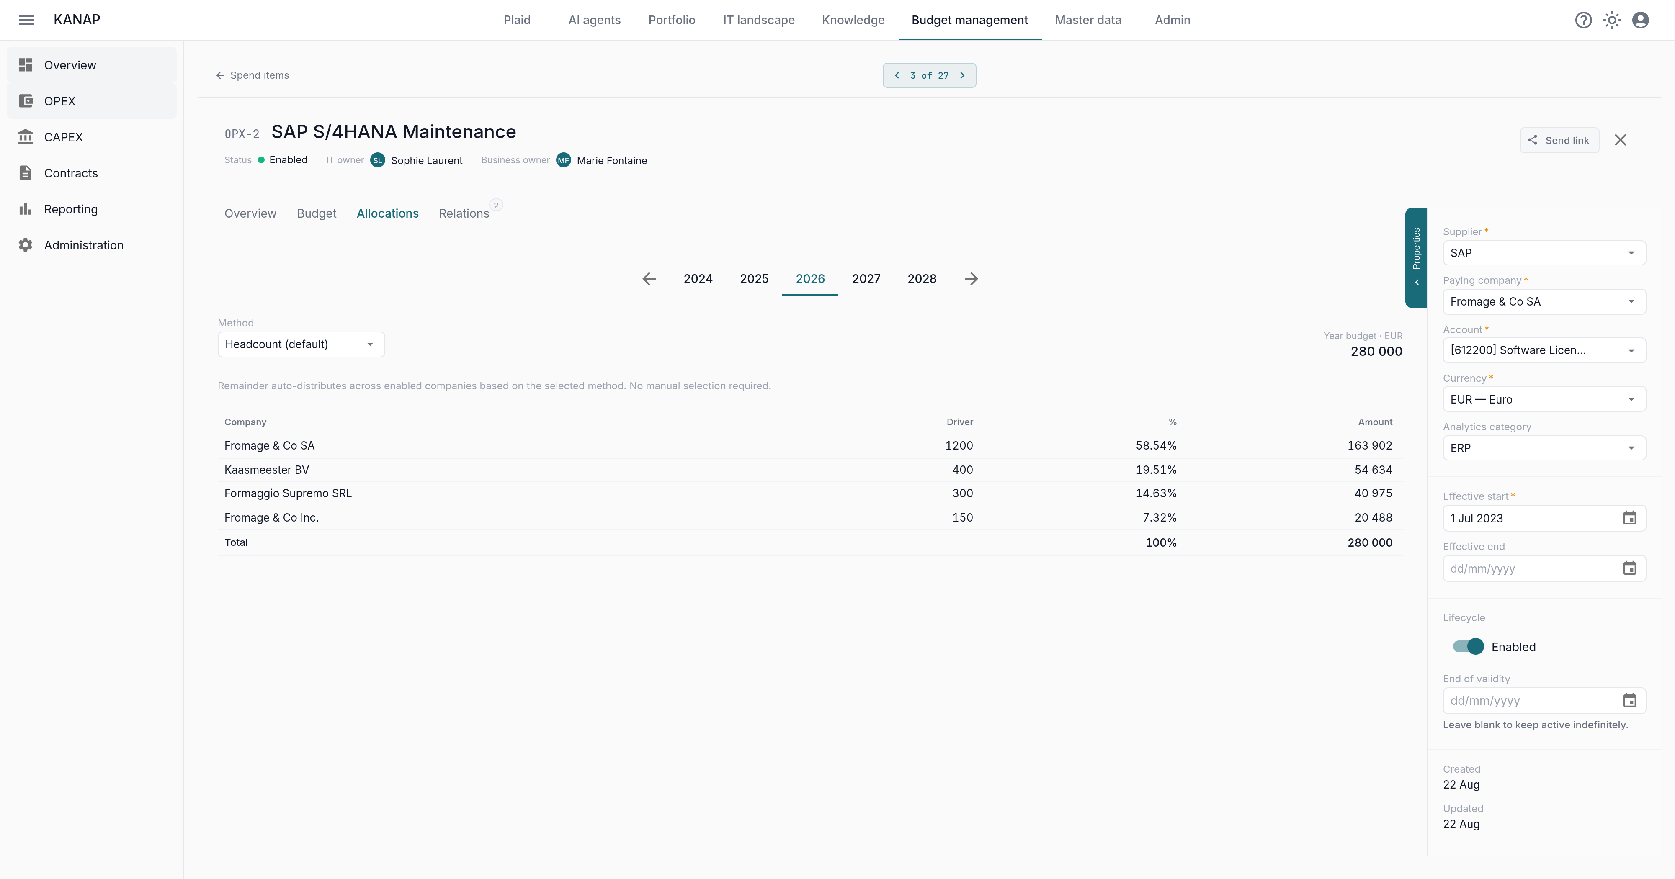
Task: Collapse the Properties side panel
Action: [1416, 257]
